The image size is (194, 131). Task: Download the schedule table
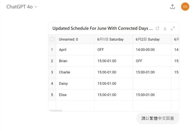(x=165, y=28)
